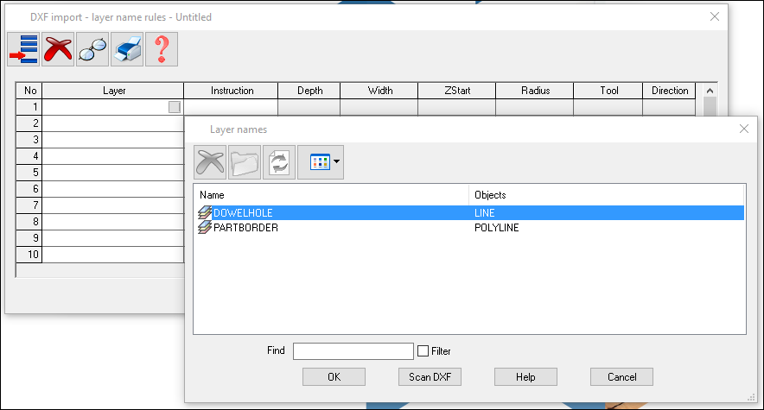Select row number 3 header

point(29,140)
